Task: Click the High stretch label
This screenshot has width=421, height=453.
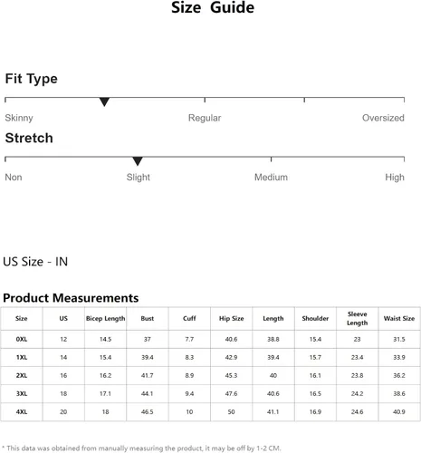Action: (395, 177)
